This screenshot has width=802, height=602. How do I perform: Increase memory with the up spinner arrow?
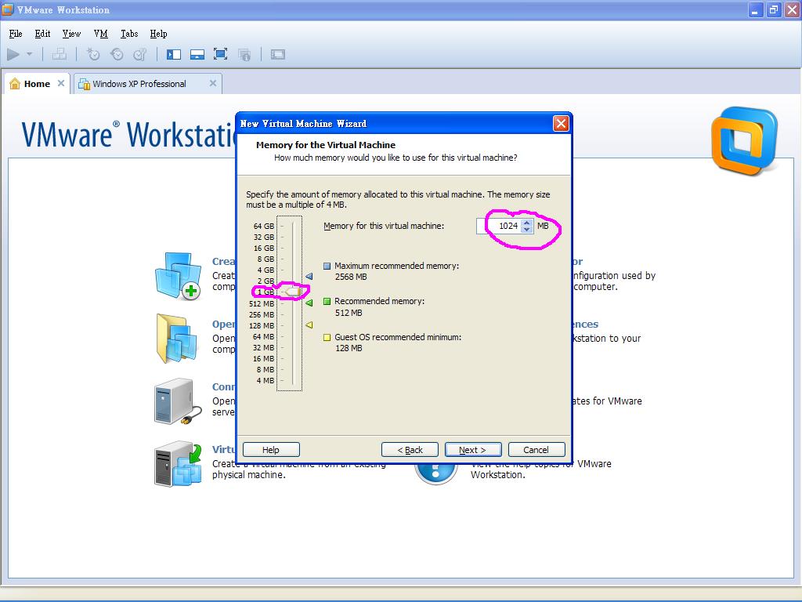[527, 222]
